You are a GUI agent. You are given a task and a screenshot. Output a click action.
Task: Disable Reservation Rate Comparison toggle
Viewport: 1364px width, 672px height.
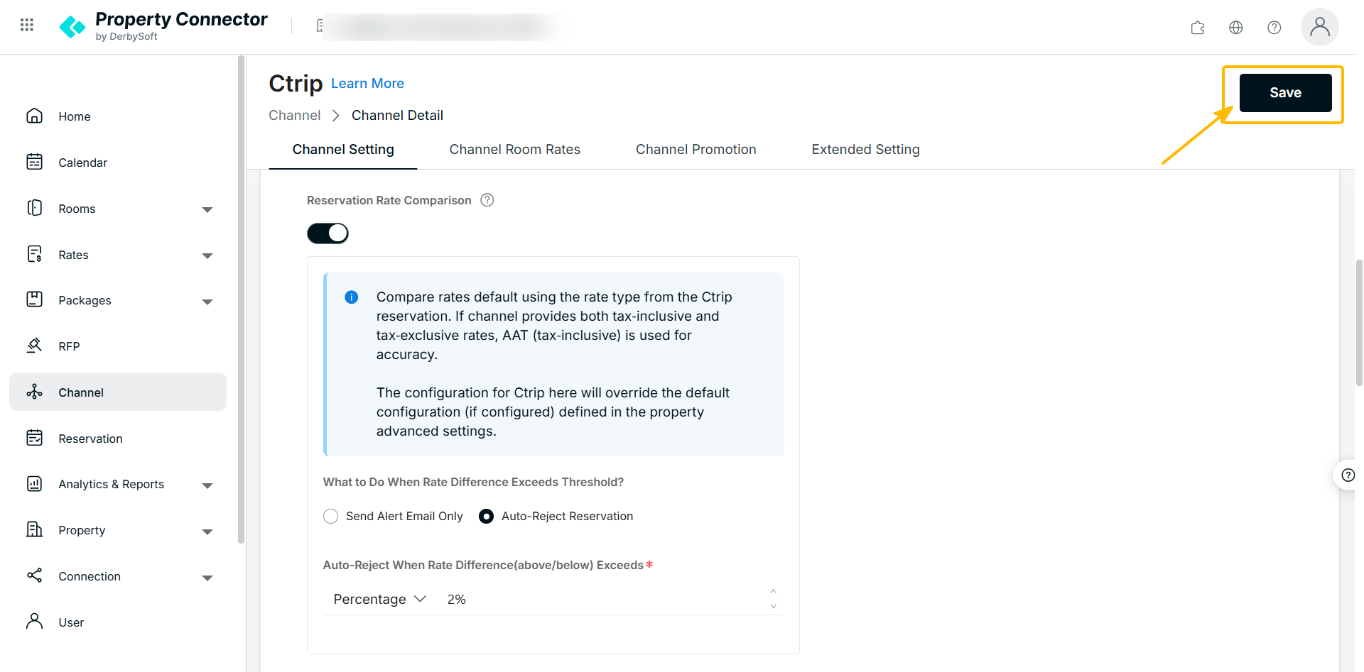(328, 233)
